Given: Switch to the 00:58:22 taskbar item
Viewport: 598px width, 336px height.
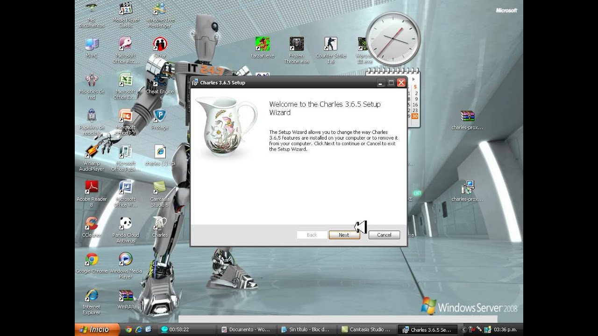Looking at the screenshot, I should click(187, 329).
